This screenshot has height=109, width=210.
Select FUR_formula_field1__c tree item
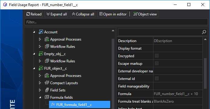pyautogui.click(x=80, y=104)
